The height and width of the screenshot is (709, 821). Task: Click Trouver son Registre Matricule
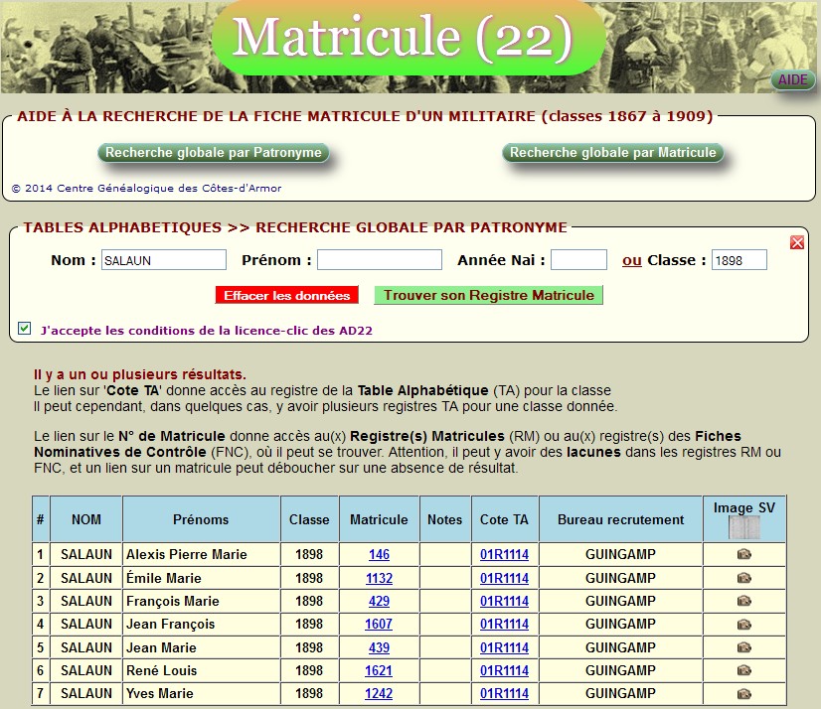[488, 295]
